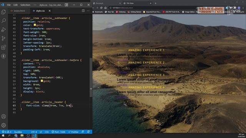The image size is (246, 138).
Task: Click line number 50 in the gutter
Action: (x=14, y=60)
